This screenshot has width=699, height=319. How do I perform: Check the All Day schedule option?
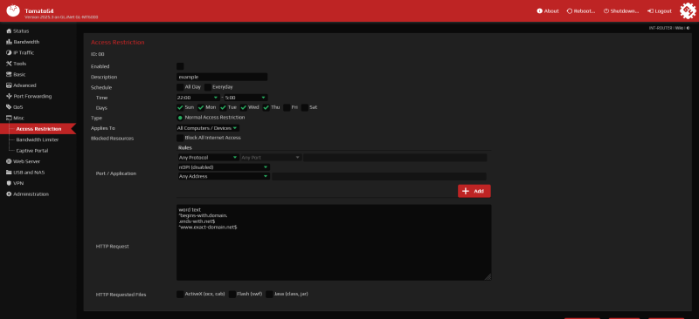[180, 87]
